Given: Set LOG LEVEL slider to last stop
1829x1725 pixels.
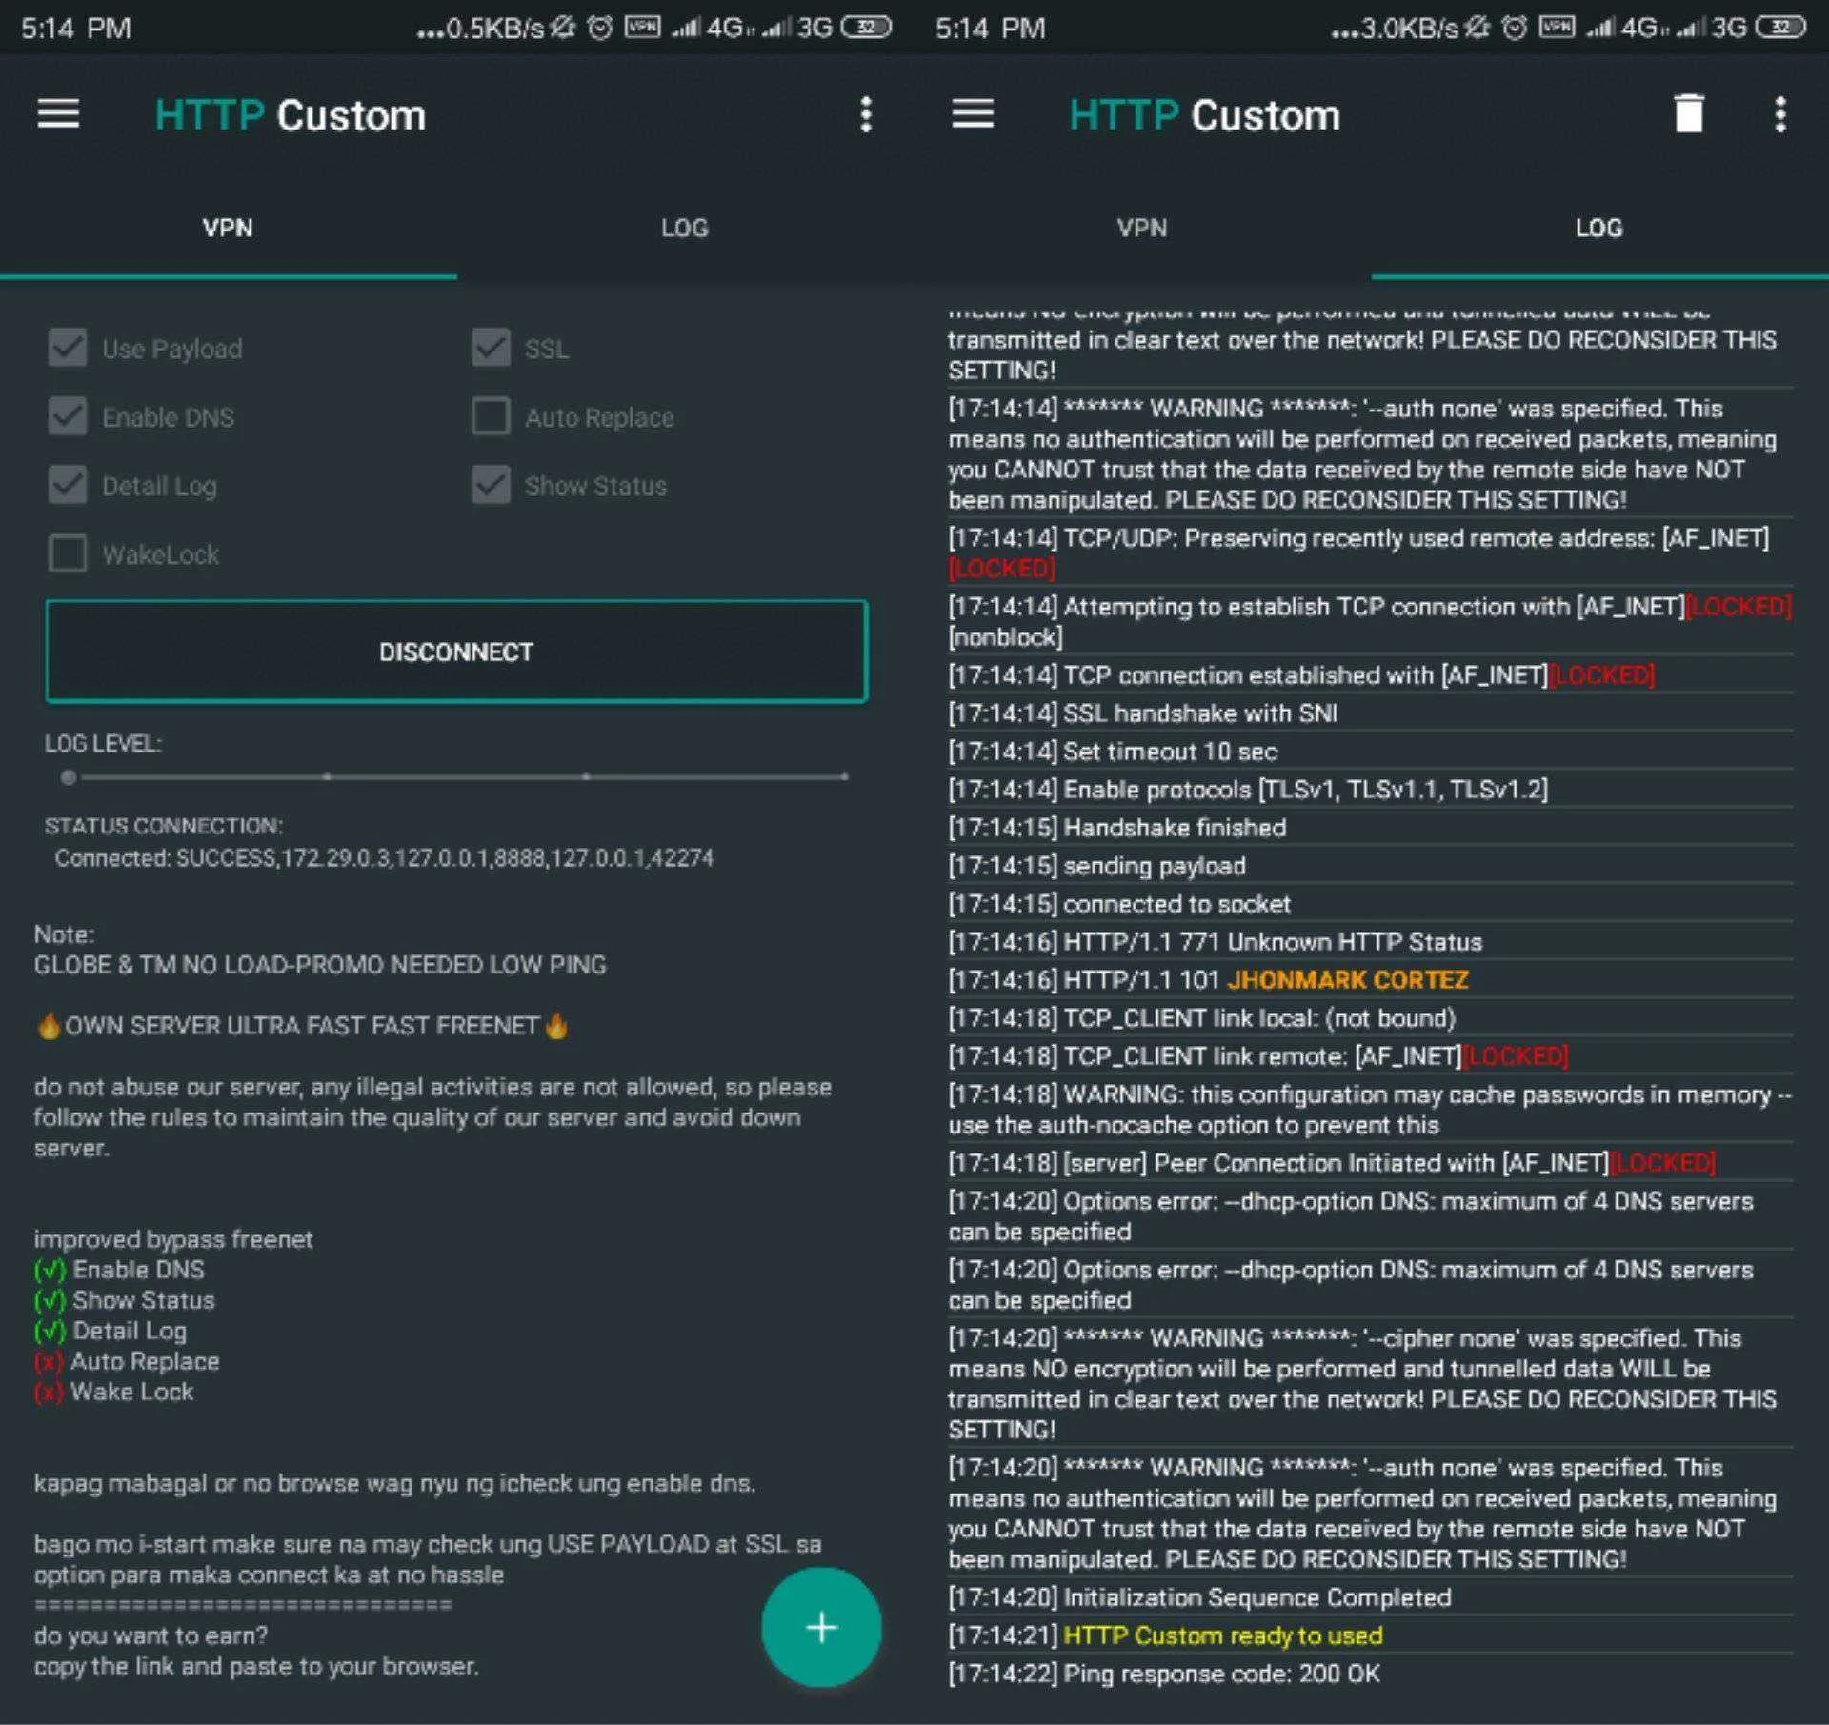Looking at the screenshot, I should [x=844, y=777].
